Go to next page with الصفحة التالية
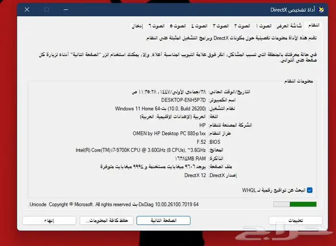 (164, 221)
